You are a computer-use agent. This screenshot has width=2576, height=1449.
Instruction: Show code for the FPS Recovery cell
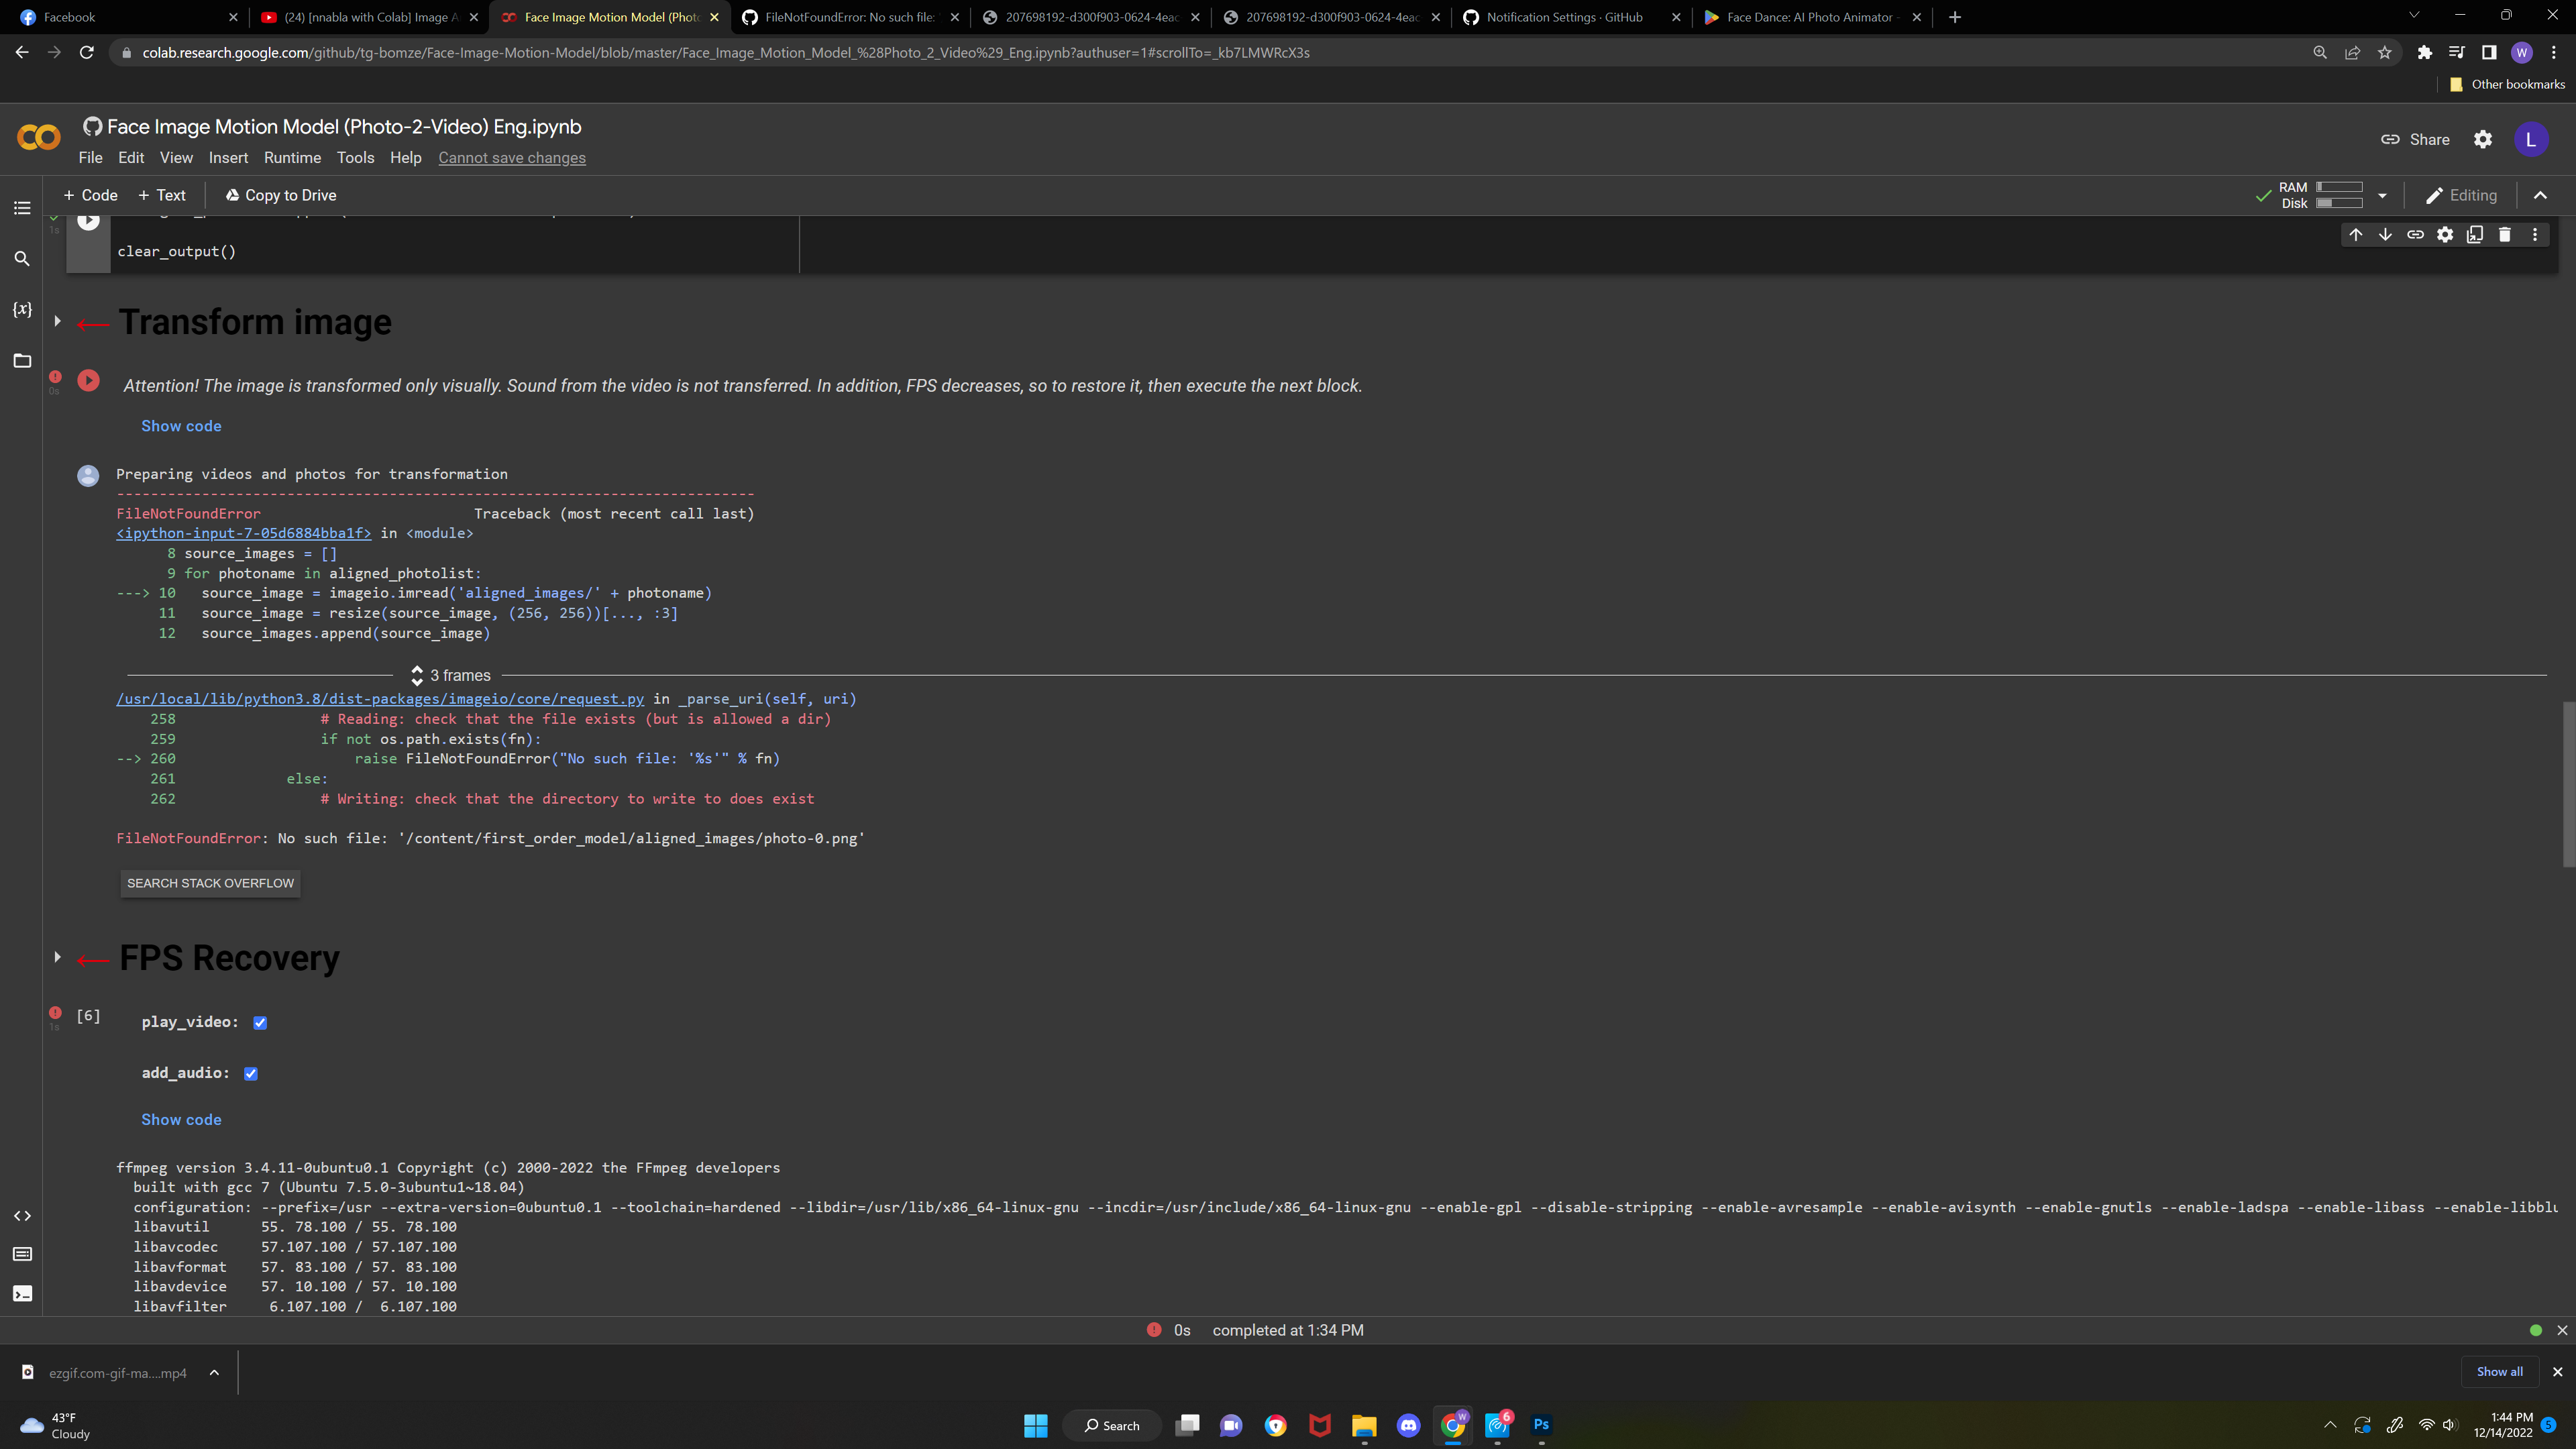[181, 1119]
